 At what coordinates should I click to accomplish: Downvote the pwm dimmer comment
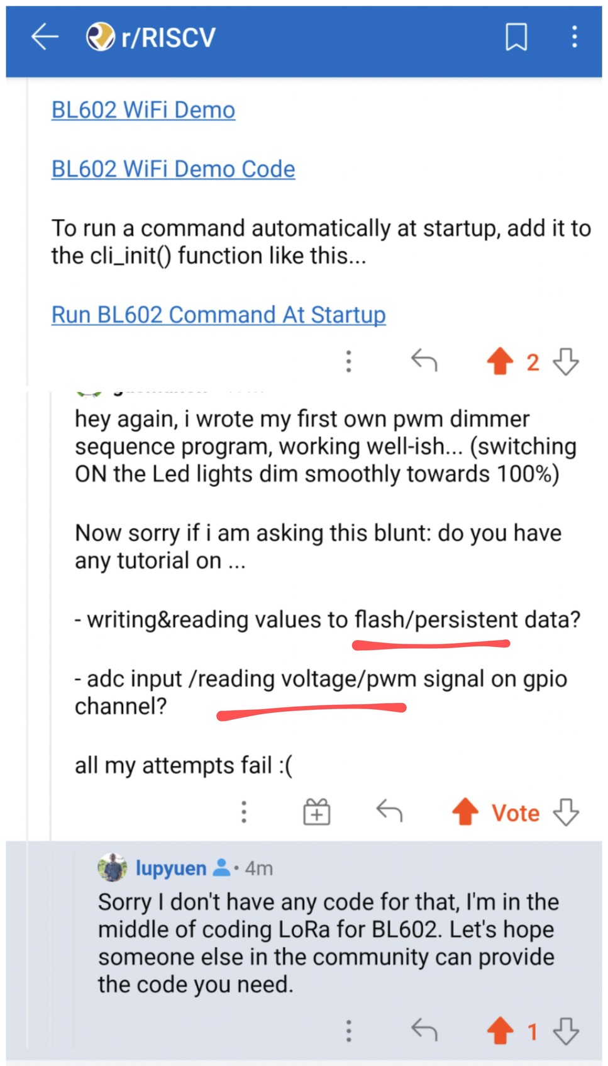566,812
